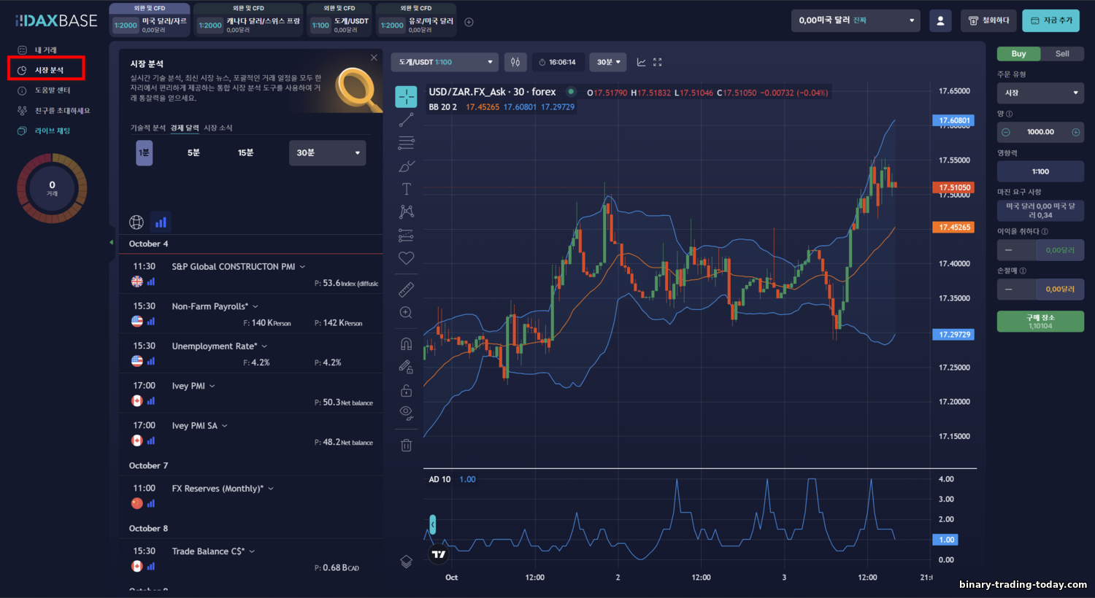Hide all drawings with eye icon
The width and height of the screenshot is (1095, 598).
coord(406,413)
